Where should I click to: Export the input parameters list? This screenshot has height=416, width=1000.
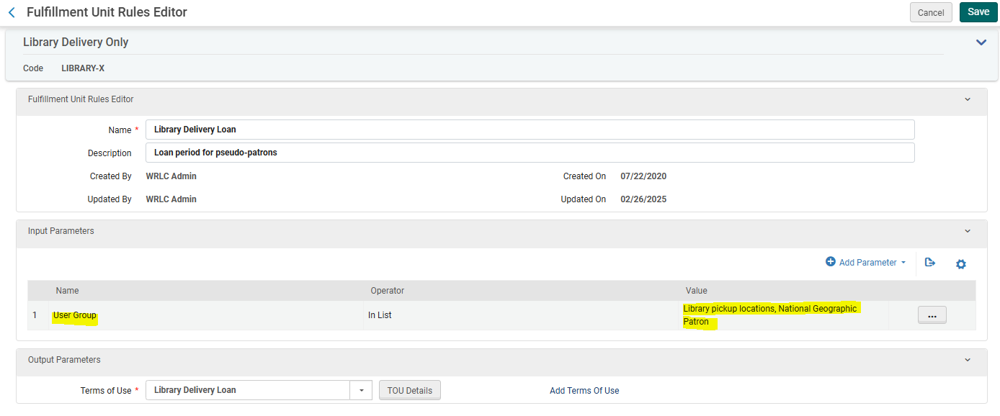931,263
